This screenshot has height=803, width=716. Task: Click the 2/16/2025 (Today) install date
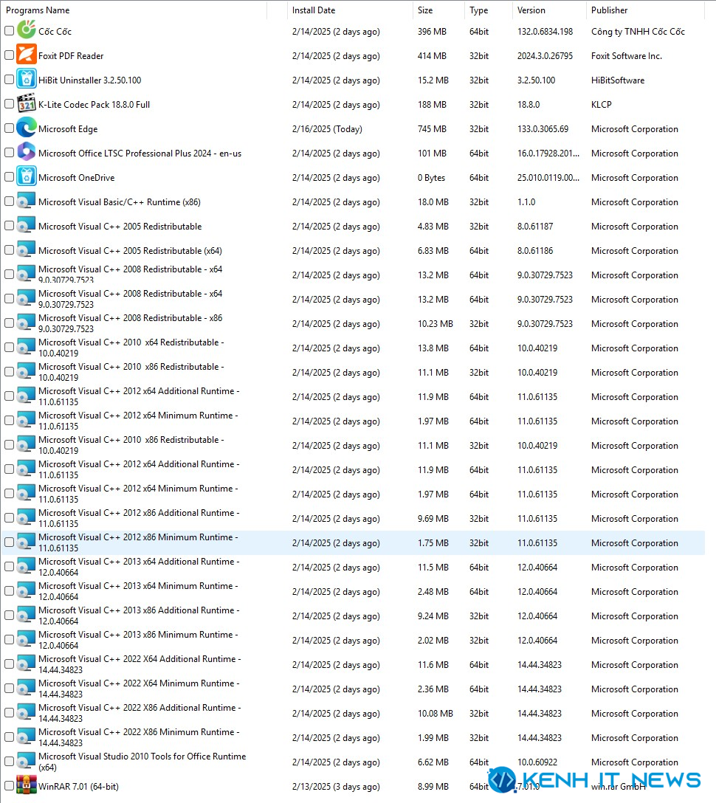(327, 129)
